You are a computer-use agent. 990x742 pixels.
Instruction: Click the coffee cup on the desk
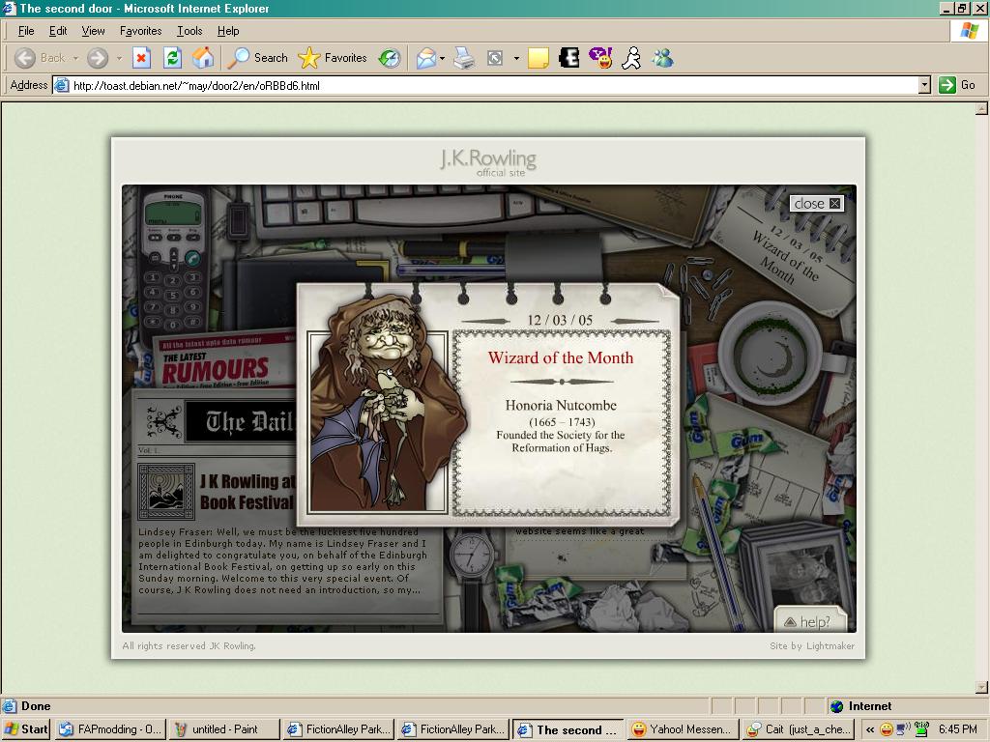pyautogui.click(x=771, y=354)
